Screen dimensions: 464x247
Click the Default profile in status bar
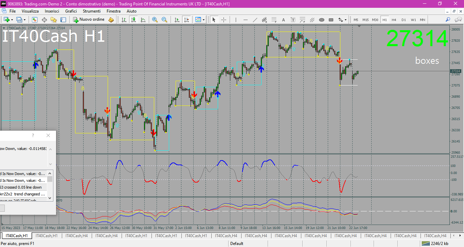coord(237,243)
